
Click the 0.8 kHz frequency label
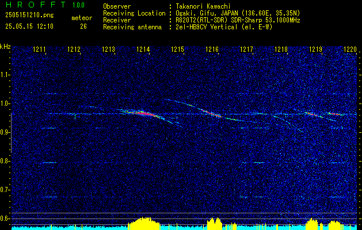5,161
